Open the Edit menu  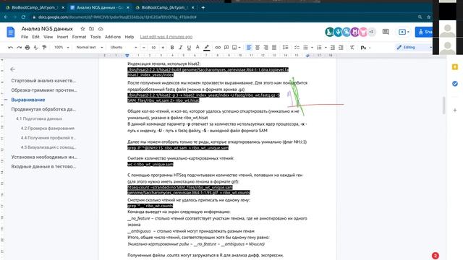[35, 37]
